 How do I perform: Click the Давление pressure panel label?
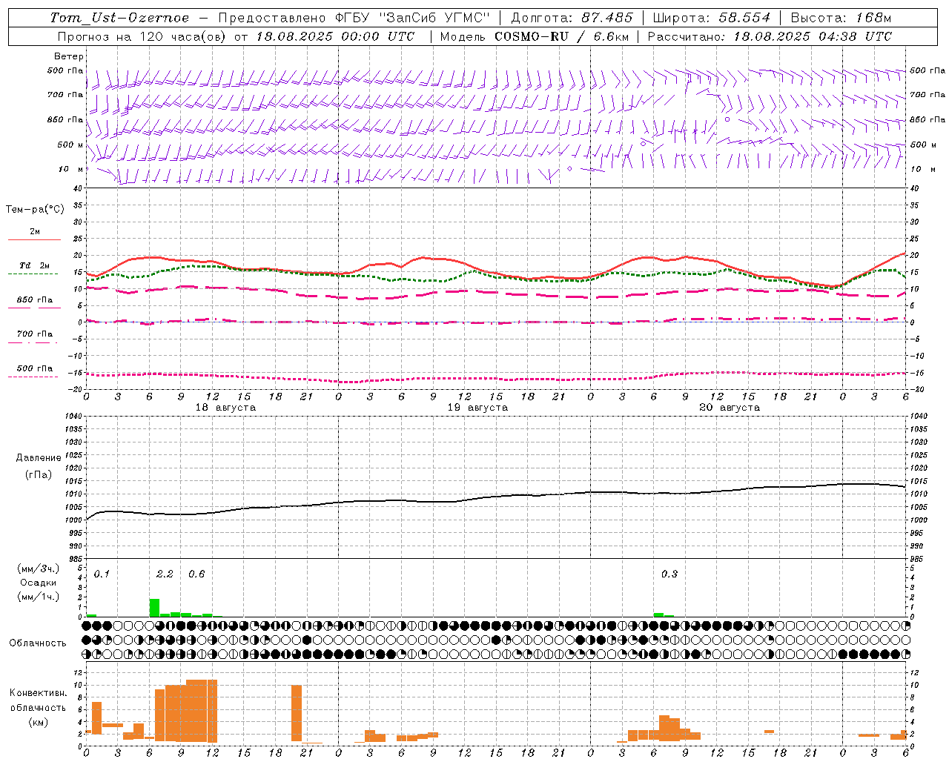click(39, 458)
